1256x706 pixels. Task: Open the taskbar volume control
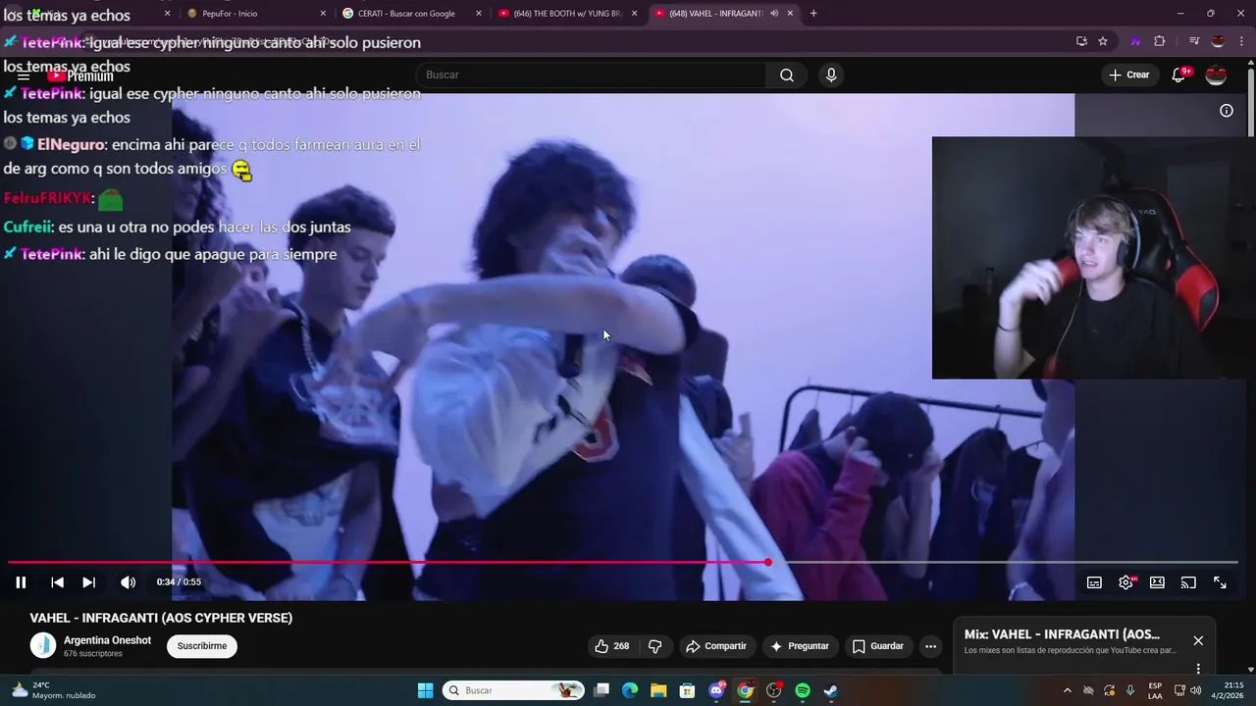coord(1195,690)
